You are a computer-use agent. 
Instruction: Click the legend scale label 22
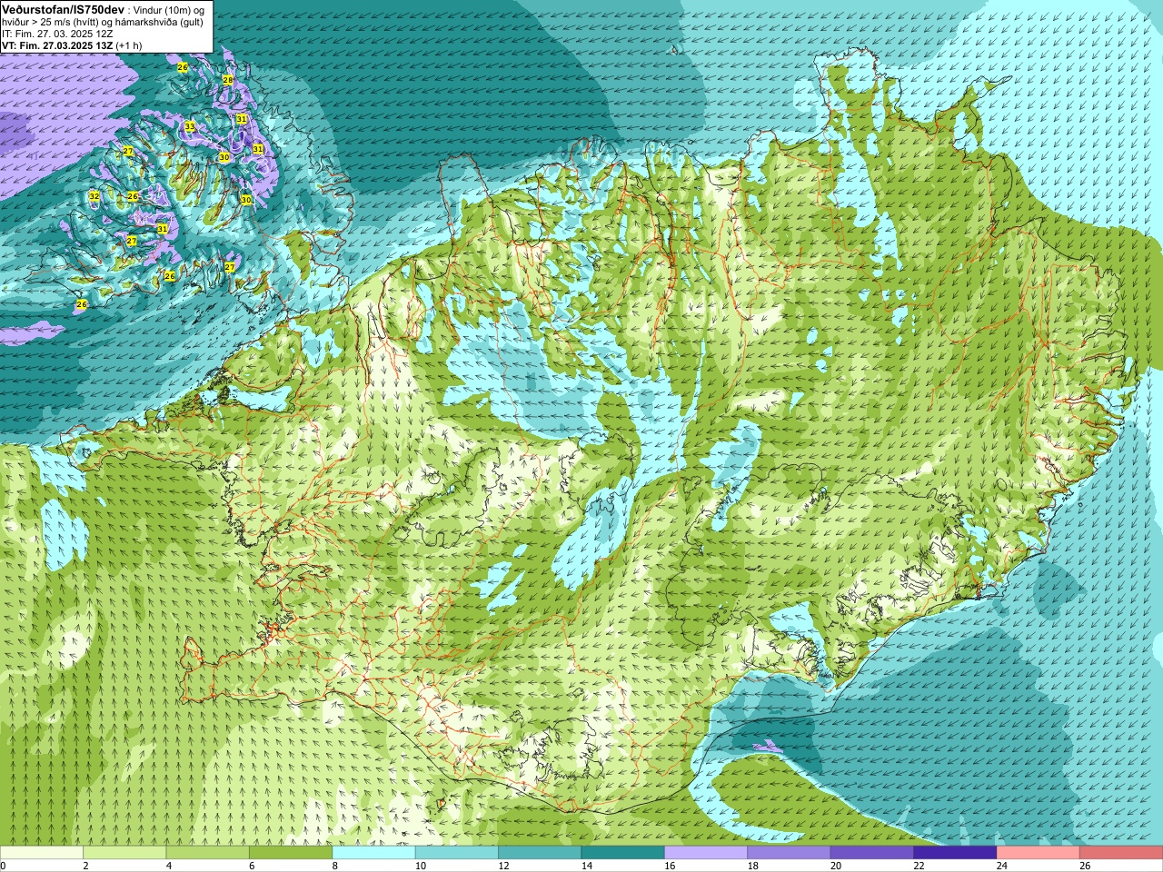pos(919,866)
